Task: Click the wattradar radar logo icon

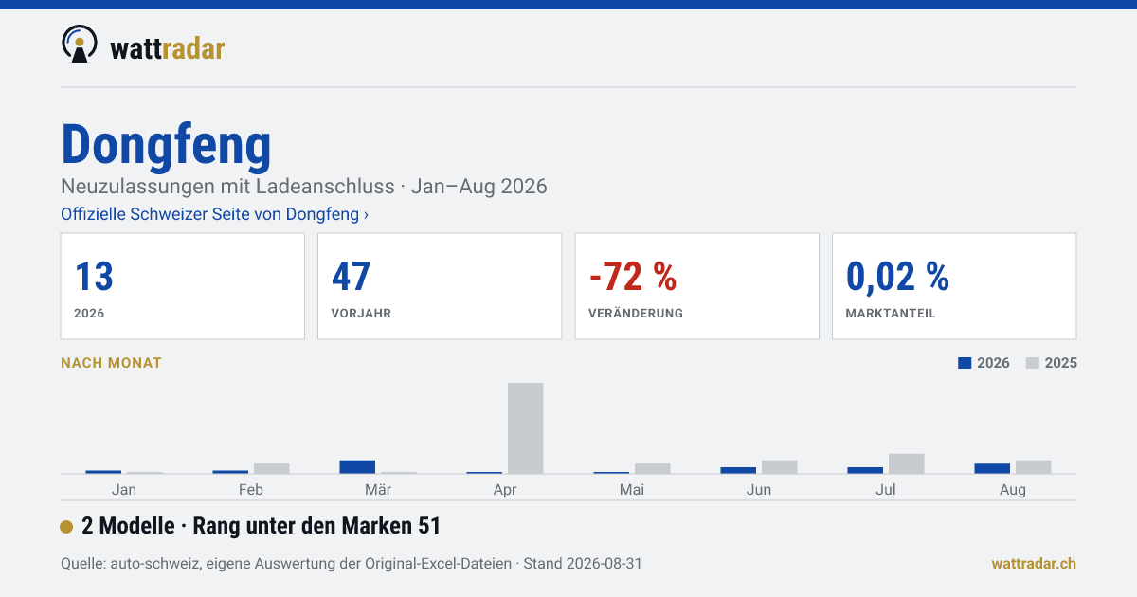Action: (x=79, y=44)
